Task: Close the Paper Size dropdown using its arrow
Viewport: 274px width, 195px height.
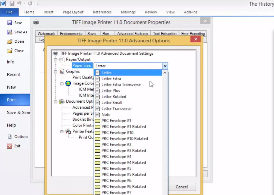Action: 165,66
